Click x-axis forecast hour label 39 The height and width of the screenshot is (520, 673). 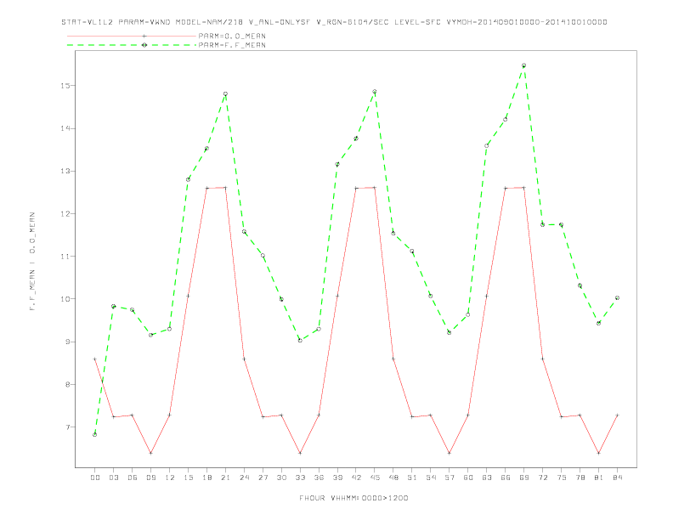[337, 478]
